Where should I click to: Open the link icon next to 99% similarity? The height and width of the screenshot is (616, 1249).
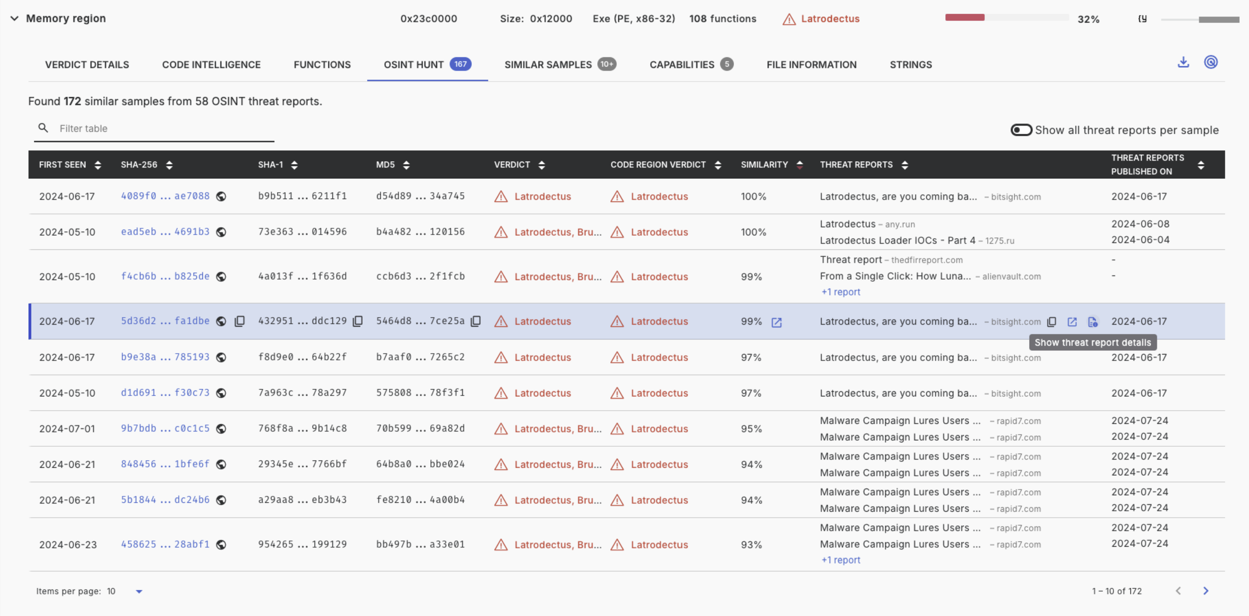click(776, 323)
